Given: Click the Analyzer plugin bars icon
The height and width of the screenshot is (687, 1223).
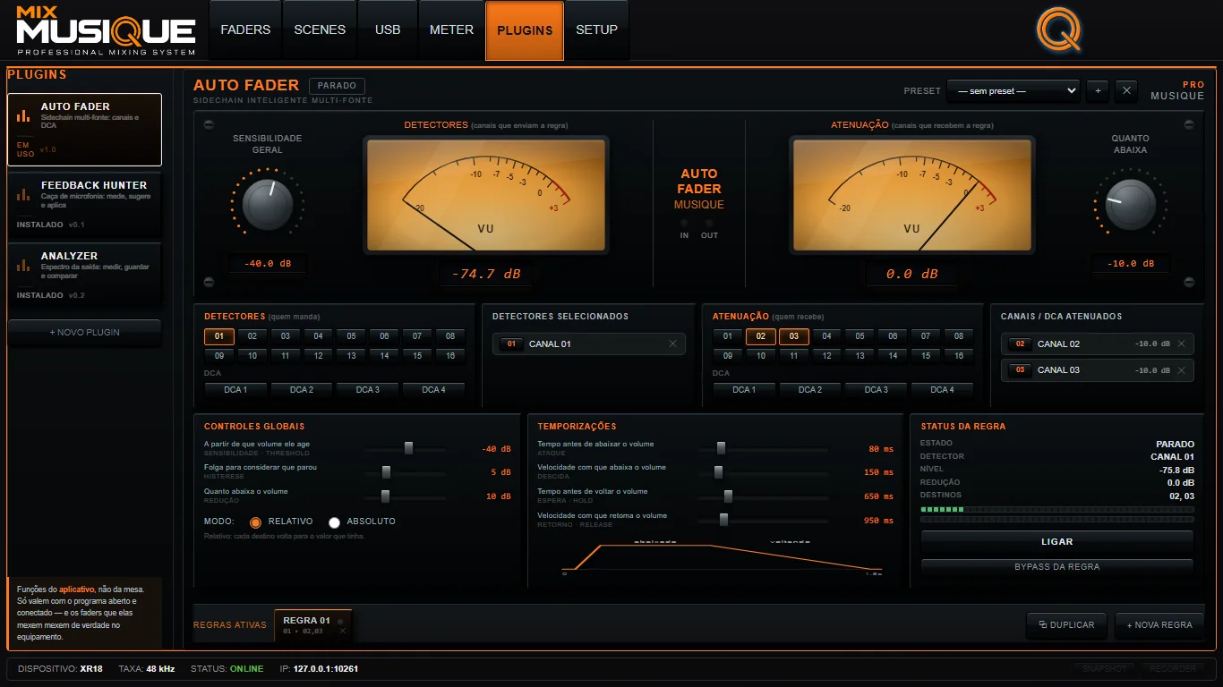Looking at the screenshot, I should coord(23,264).
